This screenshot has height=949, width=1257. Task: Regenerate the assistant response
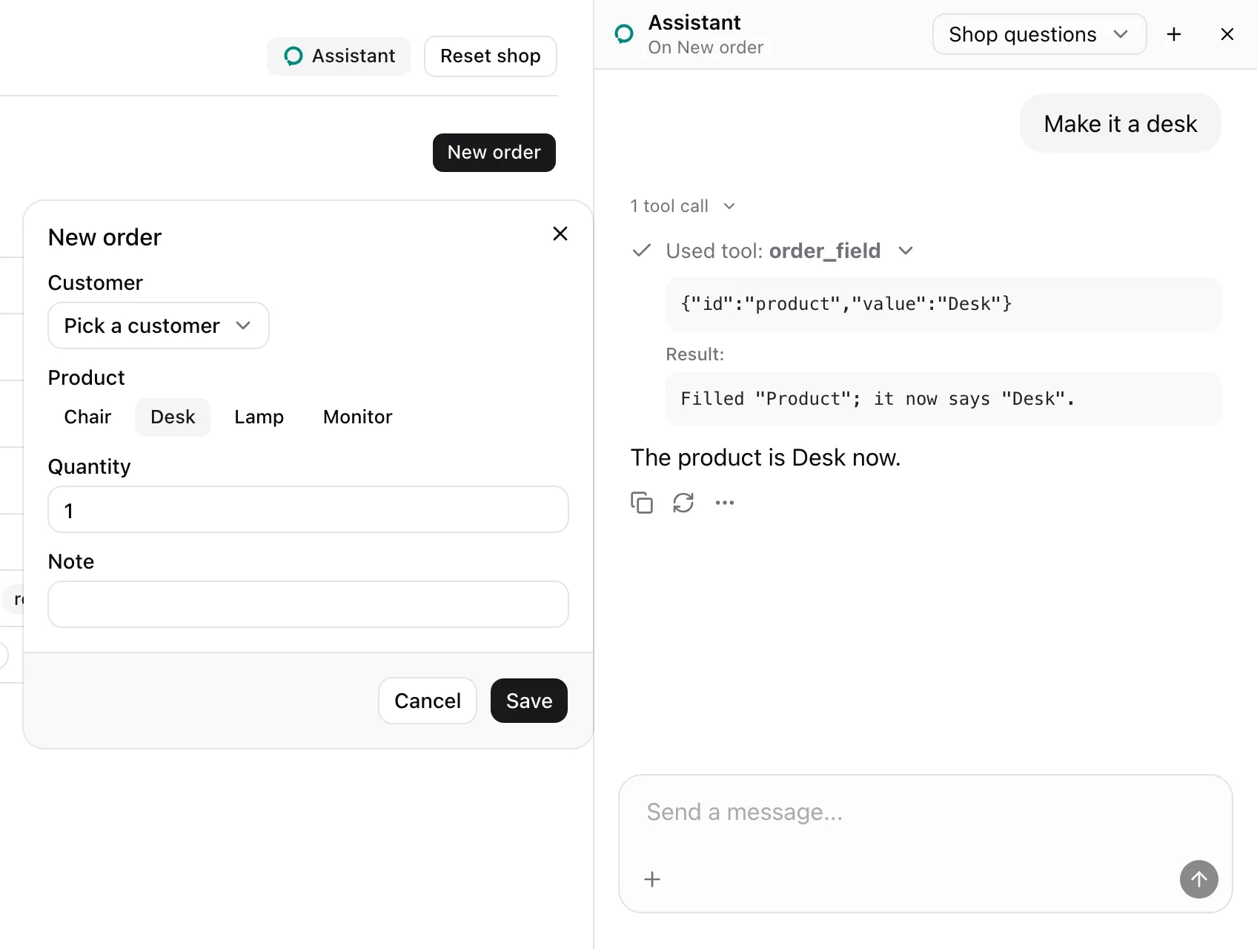coord(683,503)
